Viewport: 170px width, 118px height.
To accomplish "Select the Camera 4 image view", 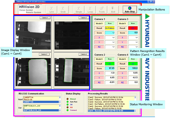I will click(72, 72).
